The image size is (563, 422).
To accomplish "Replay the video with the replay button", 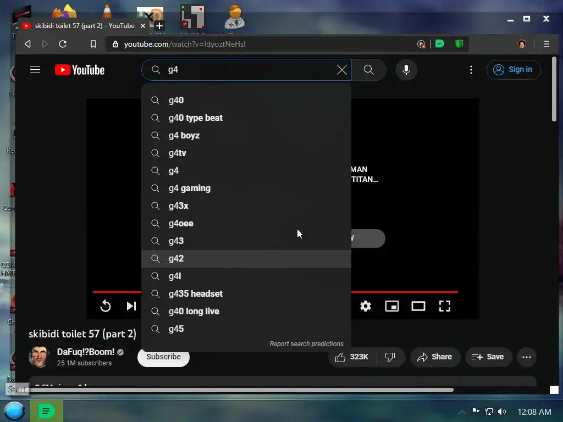I will coord(105,306).
